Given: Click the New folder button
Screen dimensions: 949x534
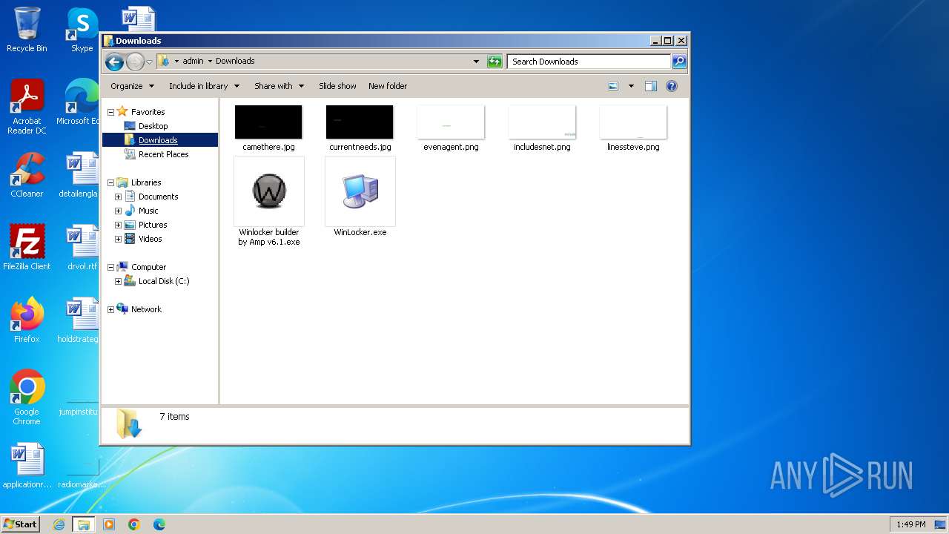Looking at the screenshot, I should tap(388, 86).
